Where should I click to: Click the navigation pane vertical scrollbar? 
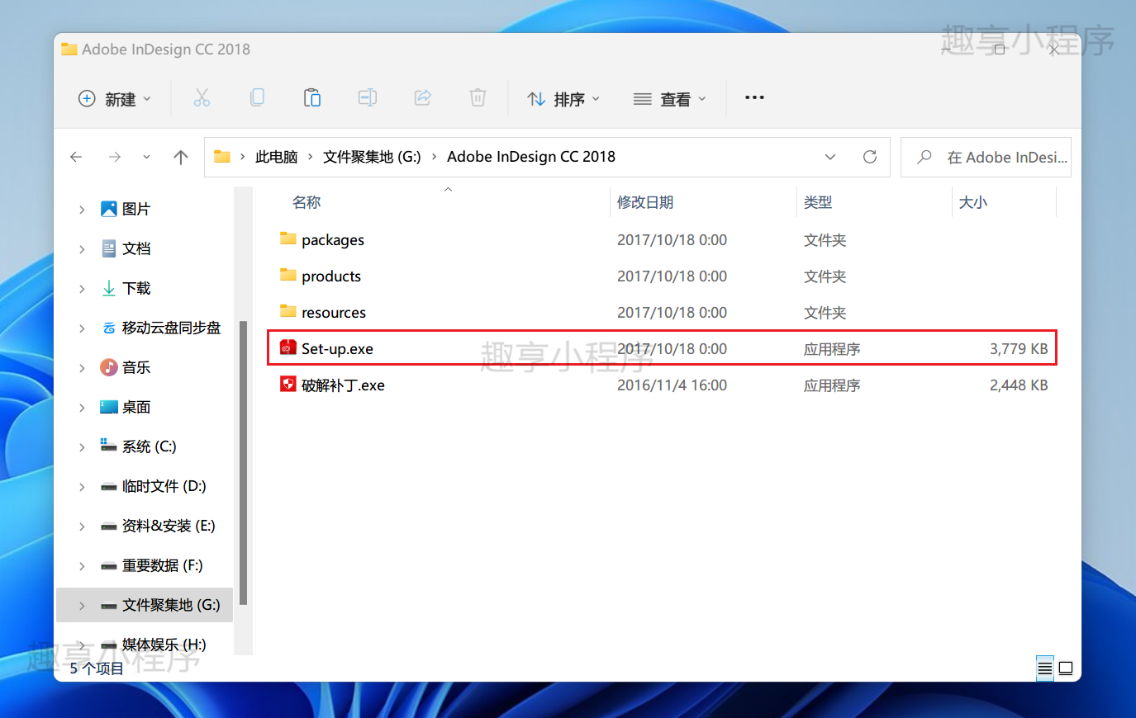[x=243, y=462]
